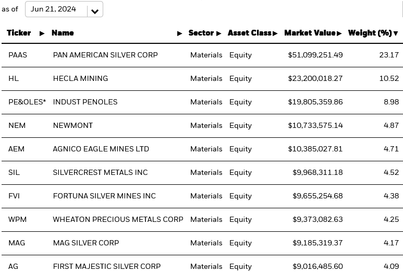Select the PAAS ticker cell

coord(18,55)
